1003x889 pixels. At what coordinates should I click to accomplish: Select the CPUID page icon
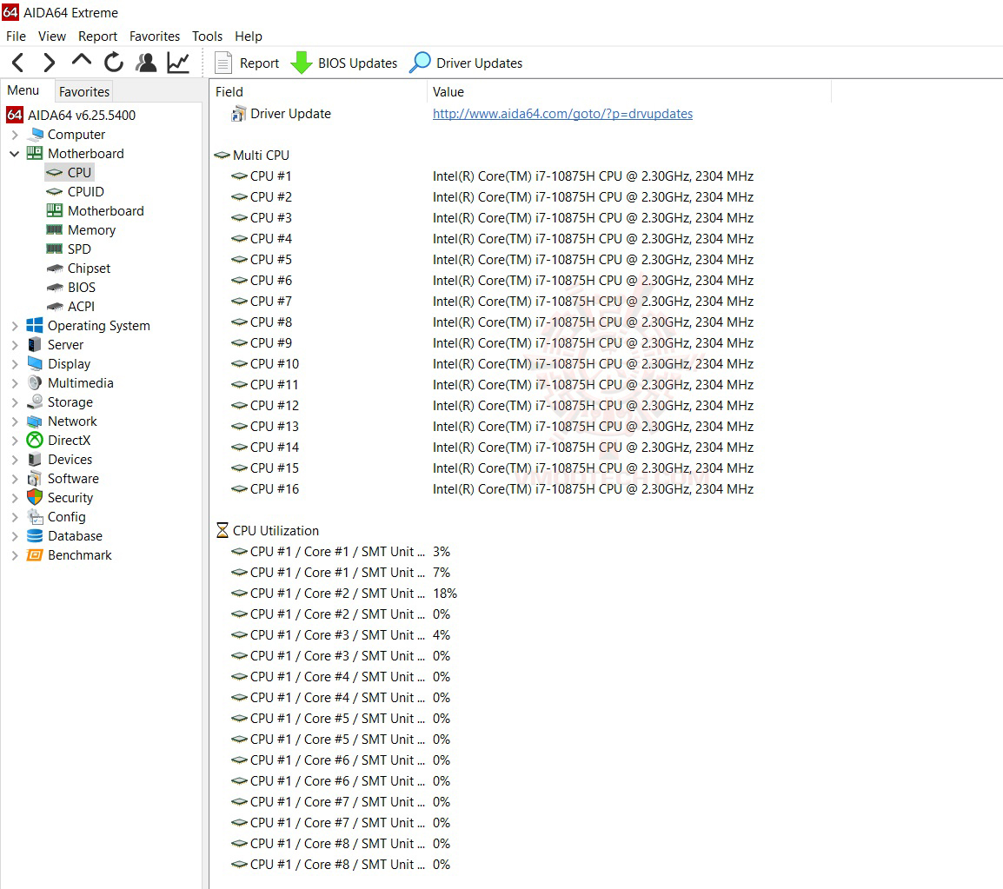coord(55,192)
